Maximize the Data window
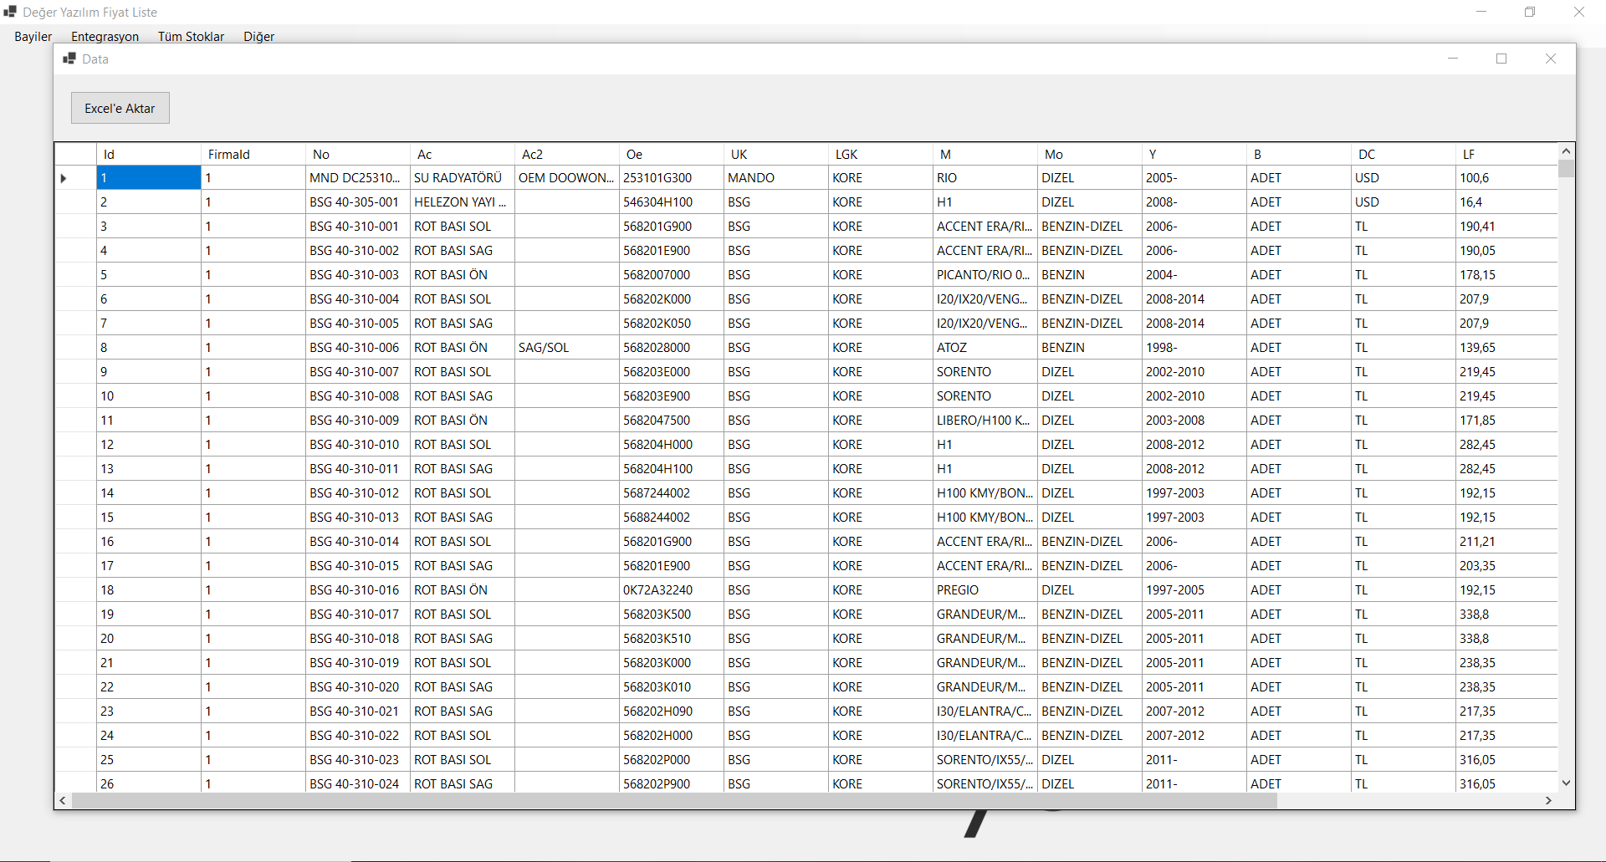The image size is (1606, 862). pyautogui.click(x=1501, y=59)
